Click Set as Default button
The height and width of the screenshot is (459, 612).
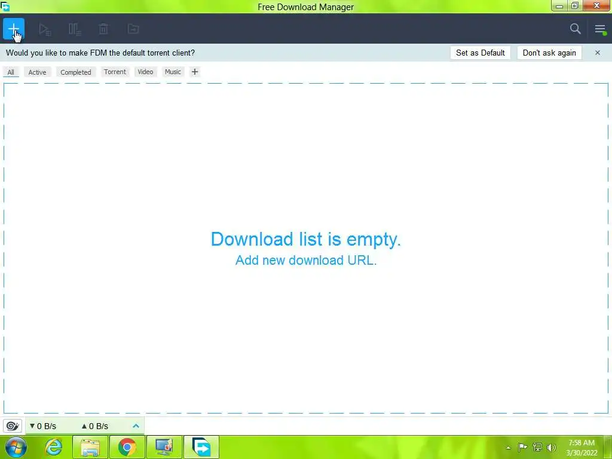tap(480, 53)
